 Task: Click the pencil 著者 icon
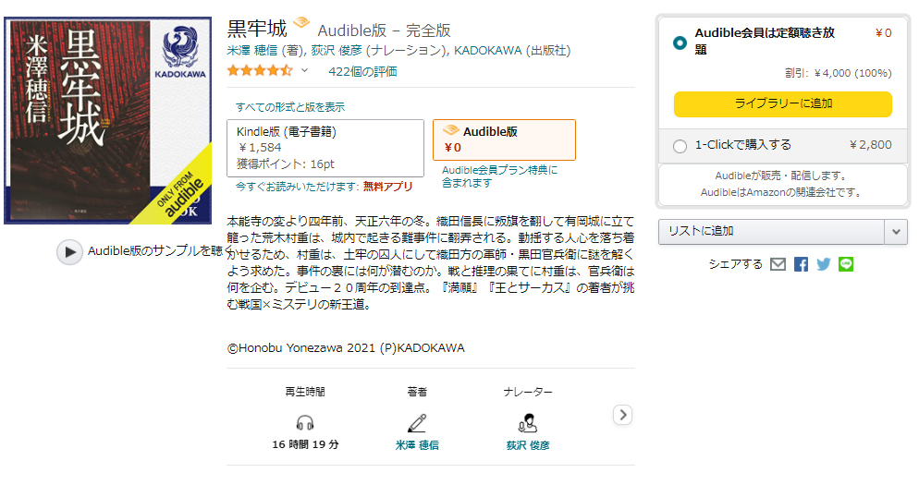coord(417,422)
